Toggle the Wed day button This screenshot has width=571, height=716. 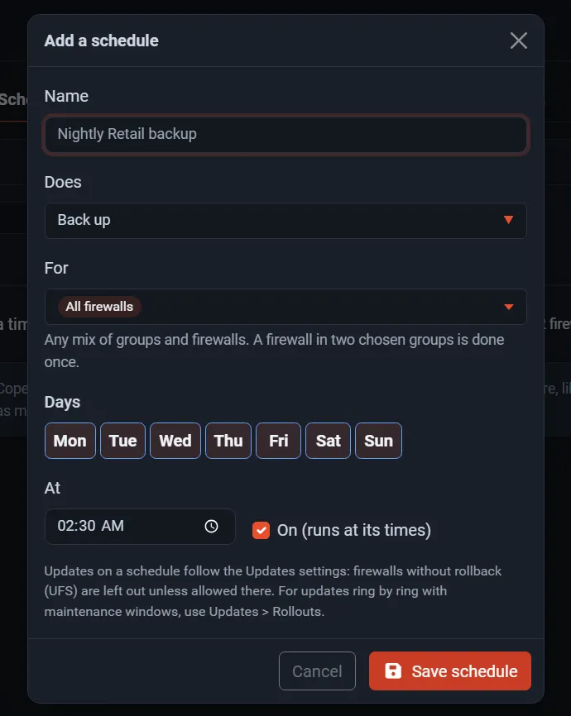click(175, 441)
